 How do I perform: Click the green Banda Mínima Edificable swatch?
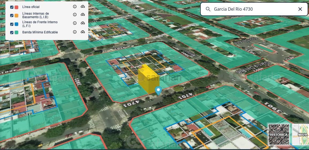[17, 32]
